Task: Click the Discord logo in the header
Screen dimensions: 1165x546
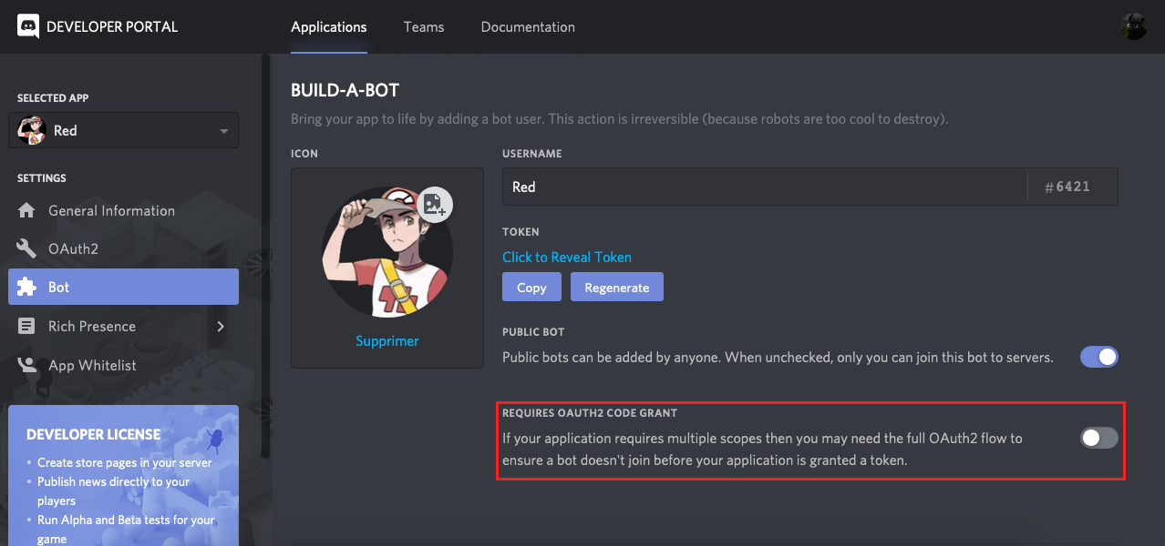Action: tap(28, 26)
